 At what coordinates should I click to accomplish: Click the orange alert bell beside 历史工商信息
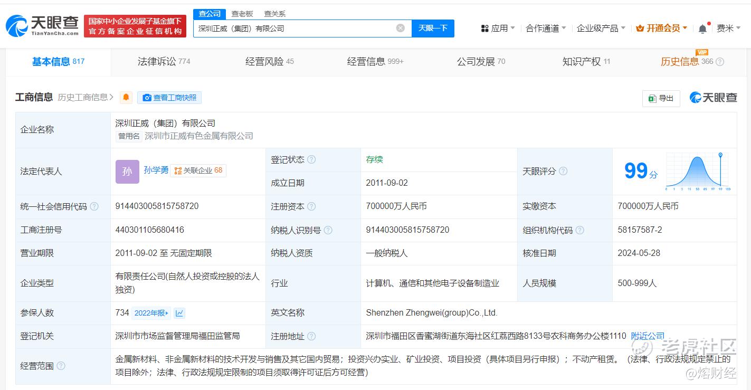(126, 98)
